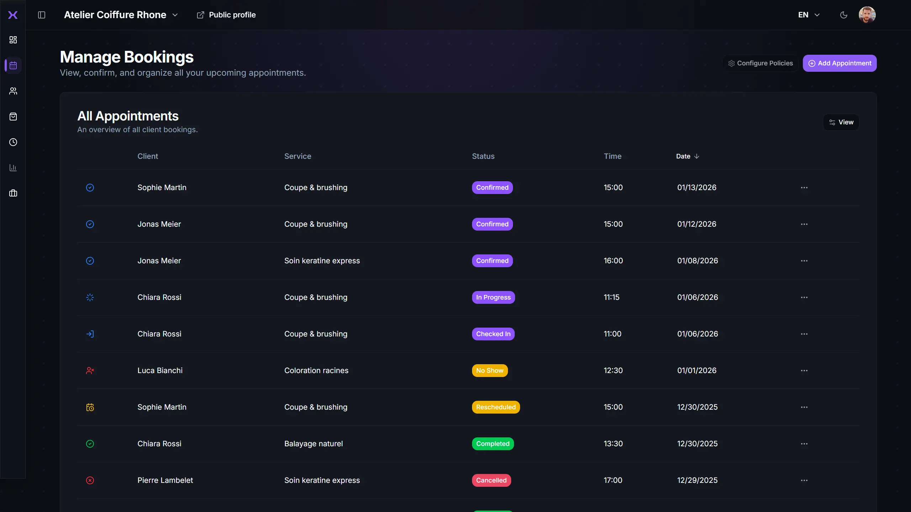
Task: Toggle the sidebar collapse button
Action: [x=42, y=15]
